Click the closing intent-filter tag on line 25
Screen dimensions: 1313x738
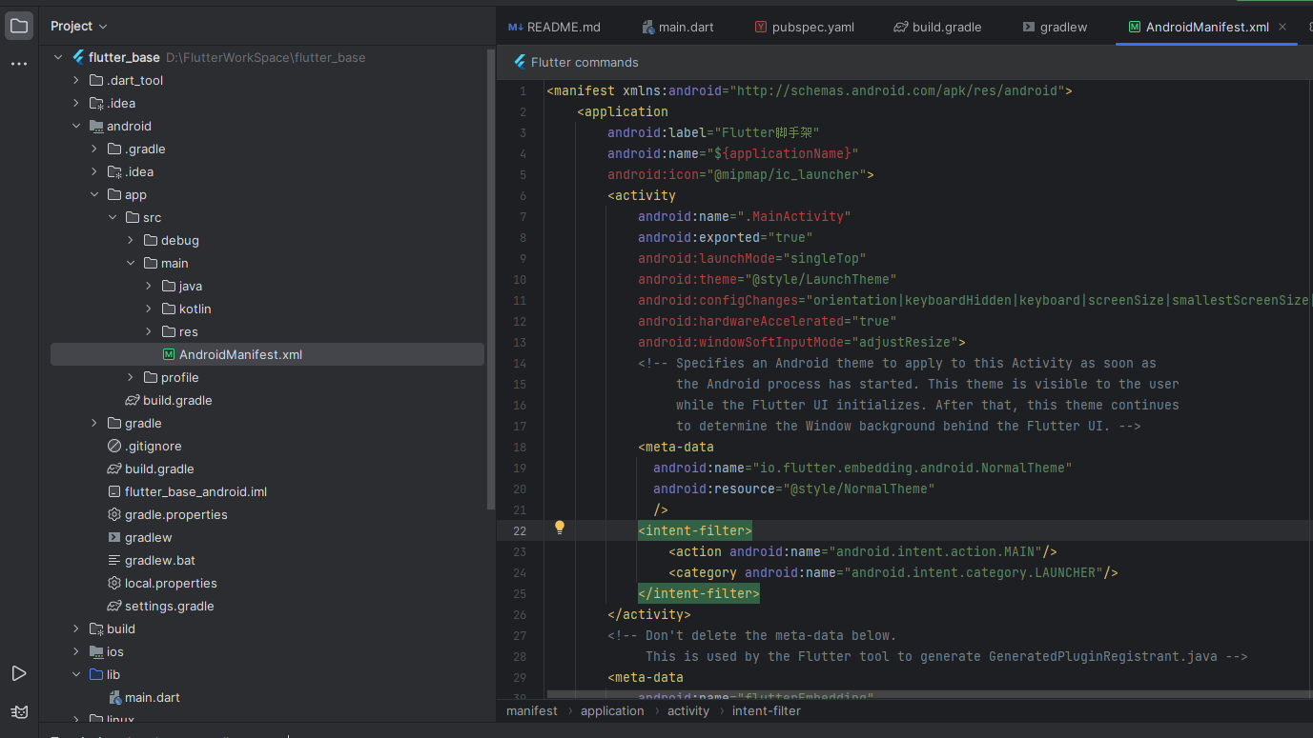coord(699,593)
